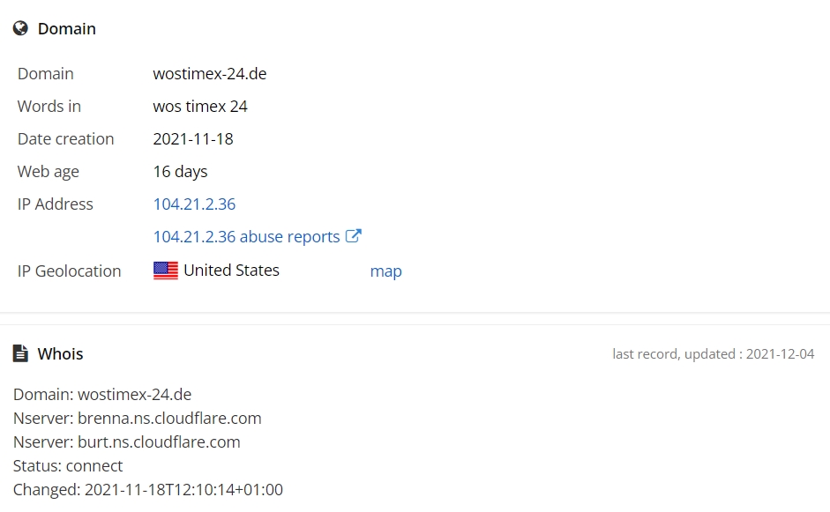Click the Domain section heading
The width and height of the screenshot is (830, 512).
click(x=66, y=29)
